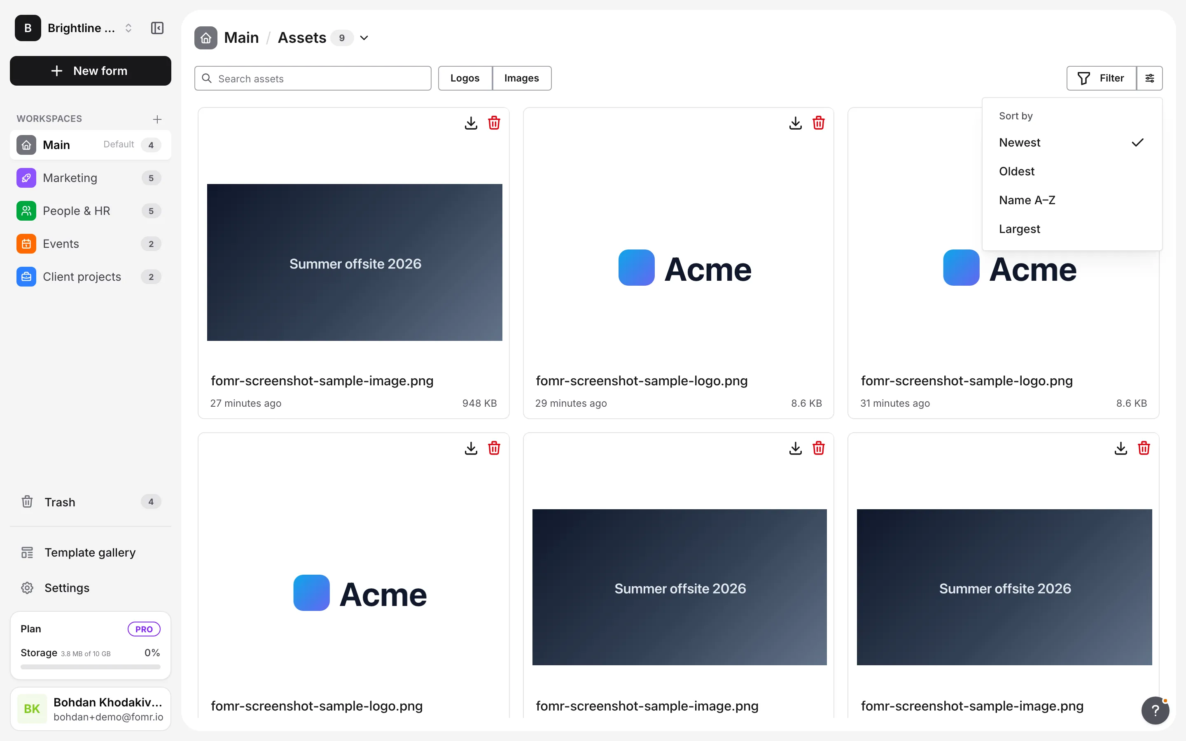This screenshot has width=1186, height=741.
Task: Open the Marketing workspace
Action: pyautogui.click(x=90, y=178)
